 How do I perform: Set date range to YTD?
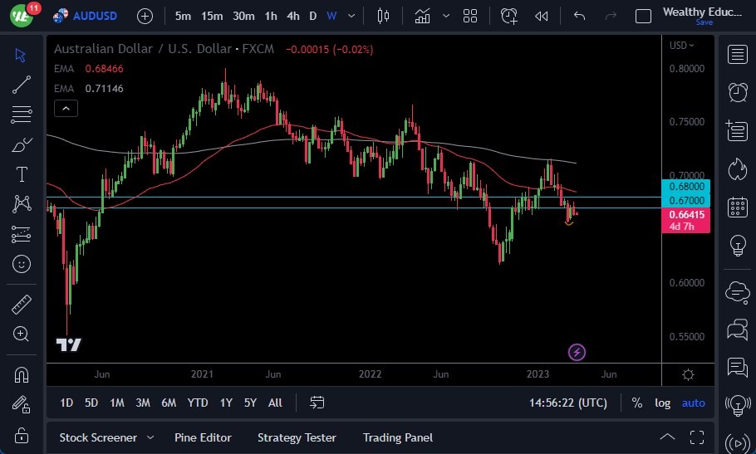(198, 403)
